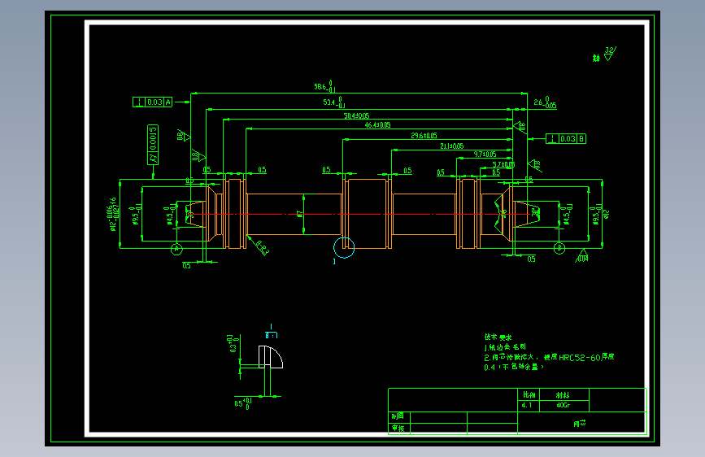Click the right ø4.5 diameter dimension
The image size is (705, 457).
tap(568, 214)
